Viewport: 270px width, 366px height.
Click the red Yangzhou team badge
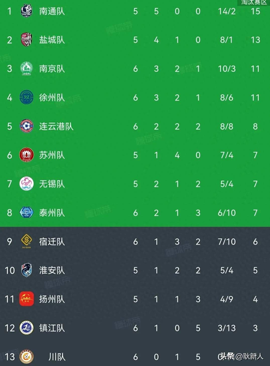(26, 299)
